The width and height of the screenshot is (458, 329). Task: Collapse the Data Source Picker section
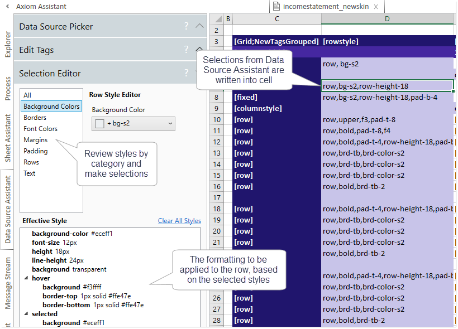click(200, 26)
